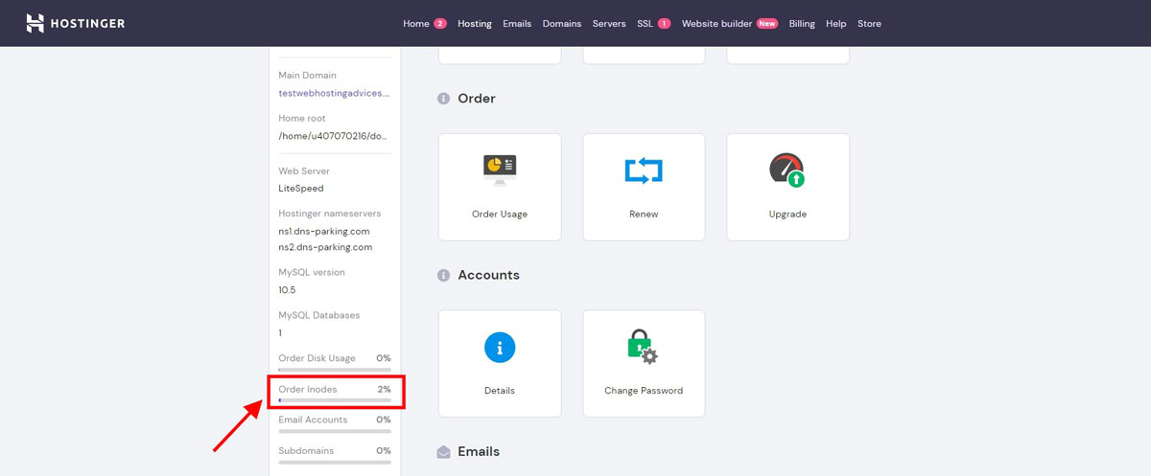The height and width of the screenshot is (476, 1151).
Task: Click the MySQL Databases label
Action: pyautogui.click(x=318, y=315)
